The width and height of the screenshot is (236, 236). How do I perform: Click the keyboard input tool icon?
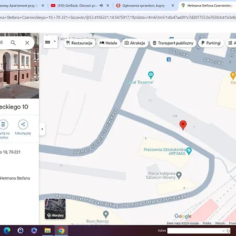(x=48, y=42)
